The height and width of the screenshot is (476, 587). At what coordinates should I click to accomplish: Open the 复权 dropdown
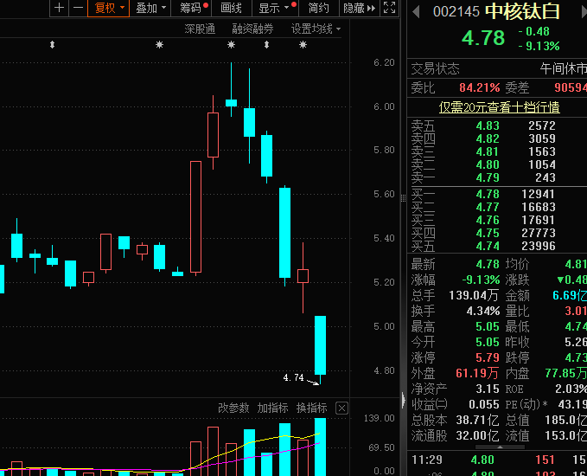tap(109, 8)
